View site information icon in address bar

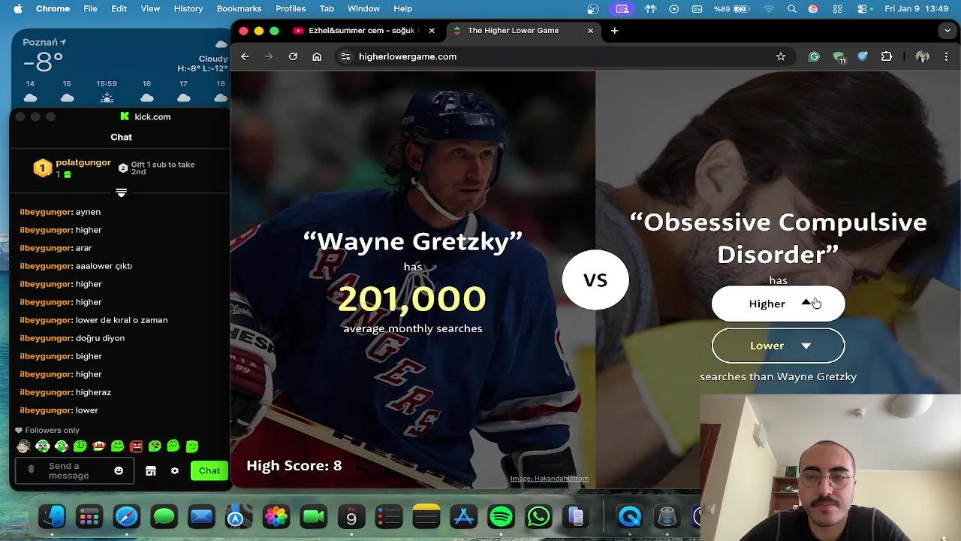point(345,56)
